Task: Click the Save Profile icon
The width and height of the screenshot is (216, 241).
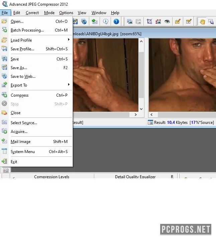Action: pos(4,49)
